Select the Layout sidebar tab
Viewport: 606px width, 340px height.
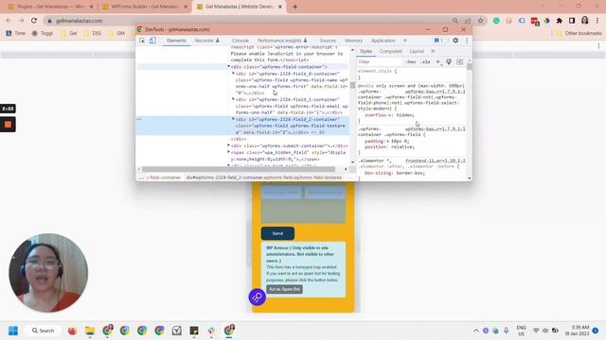point(417,51)
